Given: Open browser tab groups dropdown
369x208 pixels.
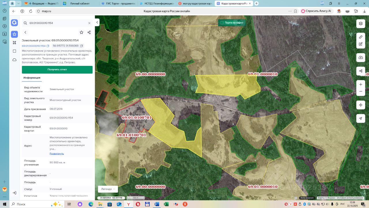Looking at the screenshot, I should click(x=19, y=3).
